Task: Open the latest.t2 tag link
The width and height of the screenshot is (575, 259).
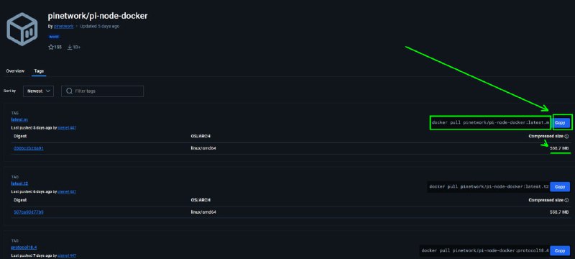Action: tap(20, 183)
